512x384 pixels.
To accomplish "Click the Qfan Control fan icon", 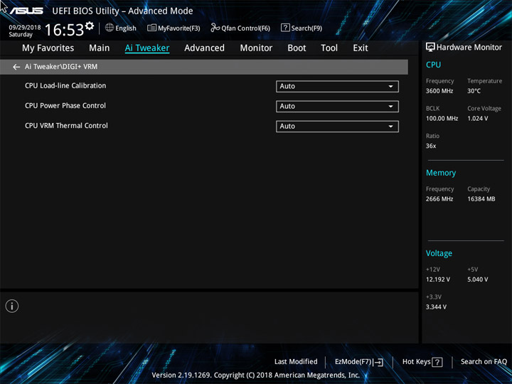I will pos(215,28).
